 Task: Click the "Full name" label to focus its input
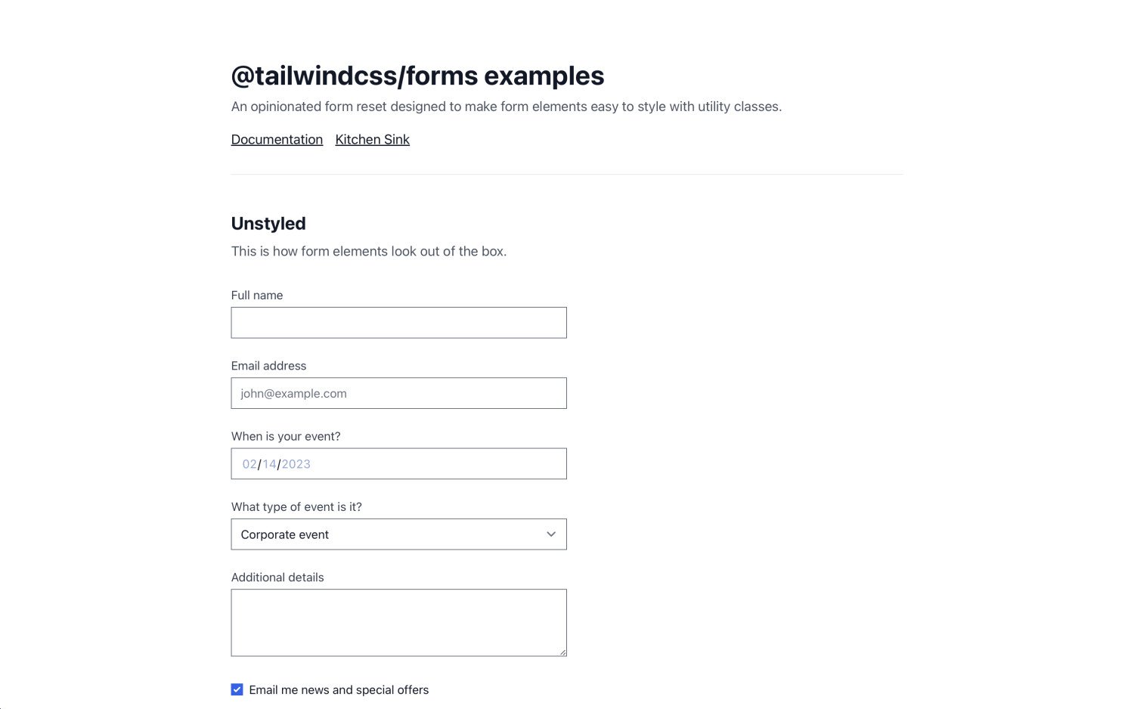[257, 295]
